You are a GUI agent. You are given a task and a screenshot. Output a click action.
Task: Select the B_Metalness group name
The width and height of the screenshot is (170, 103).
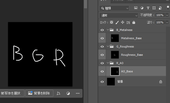coord(124,30)
